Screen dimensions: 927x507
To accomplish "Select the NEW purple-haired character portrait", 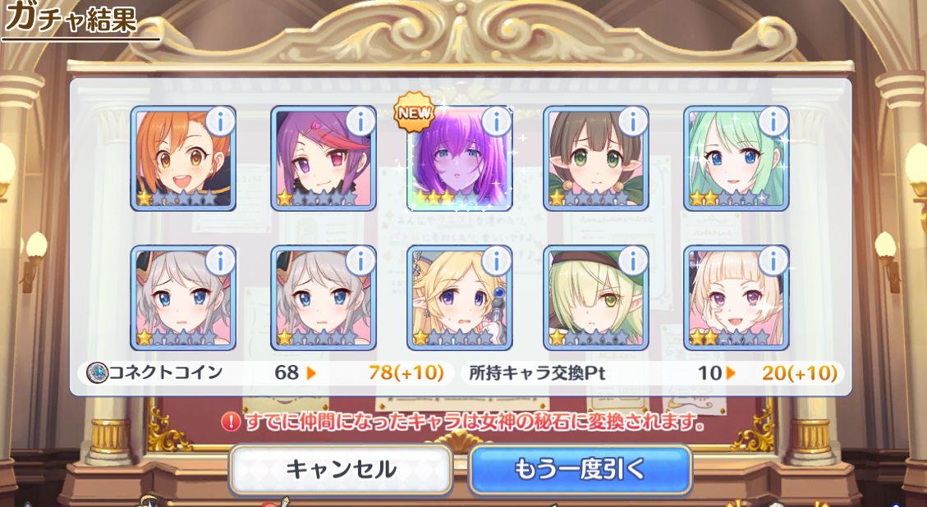I will [x=459, y=158].
